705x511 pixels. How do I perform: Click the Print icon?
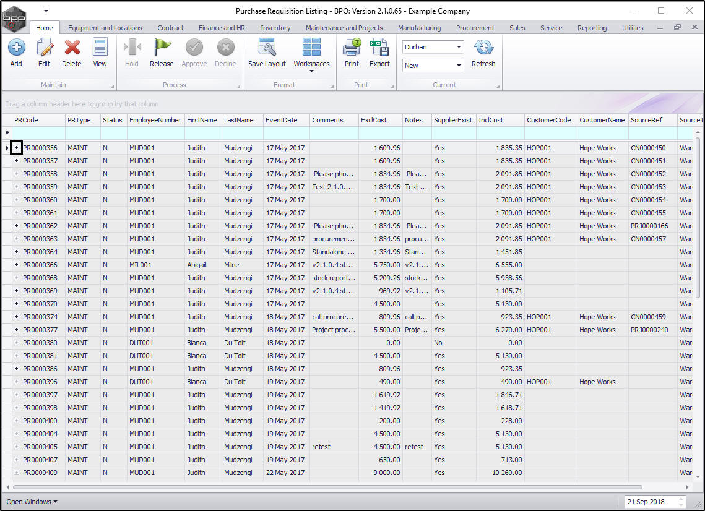pos(352,48)
